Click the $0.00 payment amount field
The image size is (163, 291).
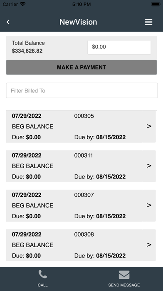(x=119, y=47)
